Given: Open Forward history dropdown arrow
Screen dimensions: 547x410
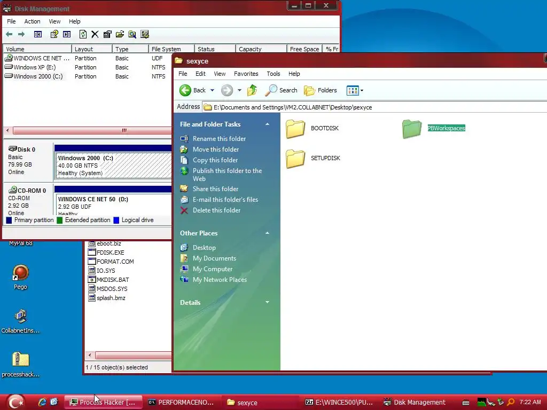Looking at the screenshot, I should tap(239, 90).
